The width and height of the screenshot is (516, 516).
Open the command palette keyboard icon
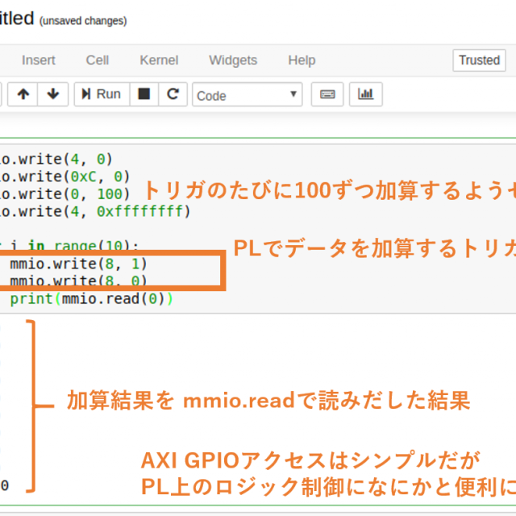(x=327, y=94)
